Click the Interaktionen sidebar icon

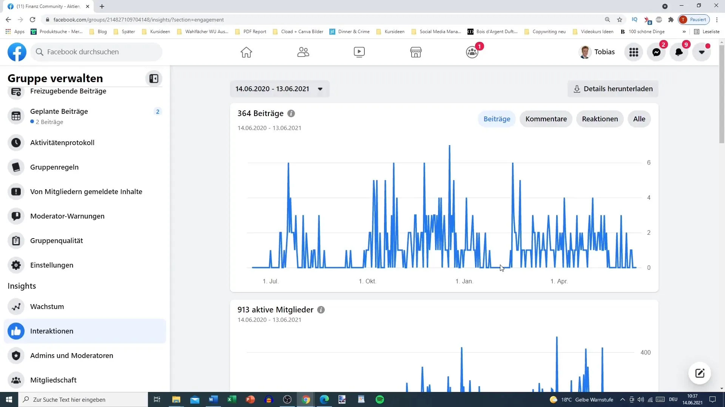click(x=17, y=331)
